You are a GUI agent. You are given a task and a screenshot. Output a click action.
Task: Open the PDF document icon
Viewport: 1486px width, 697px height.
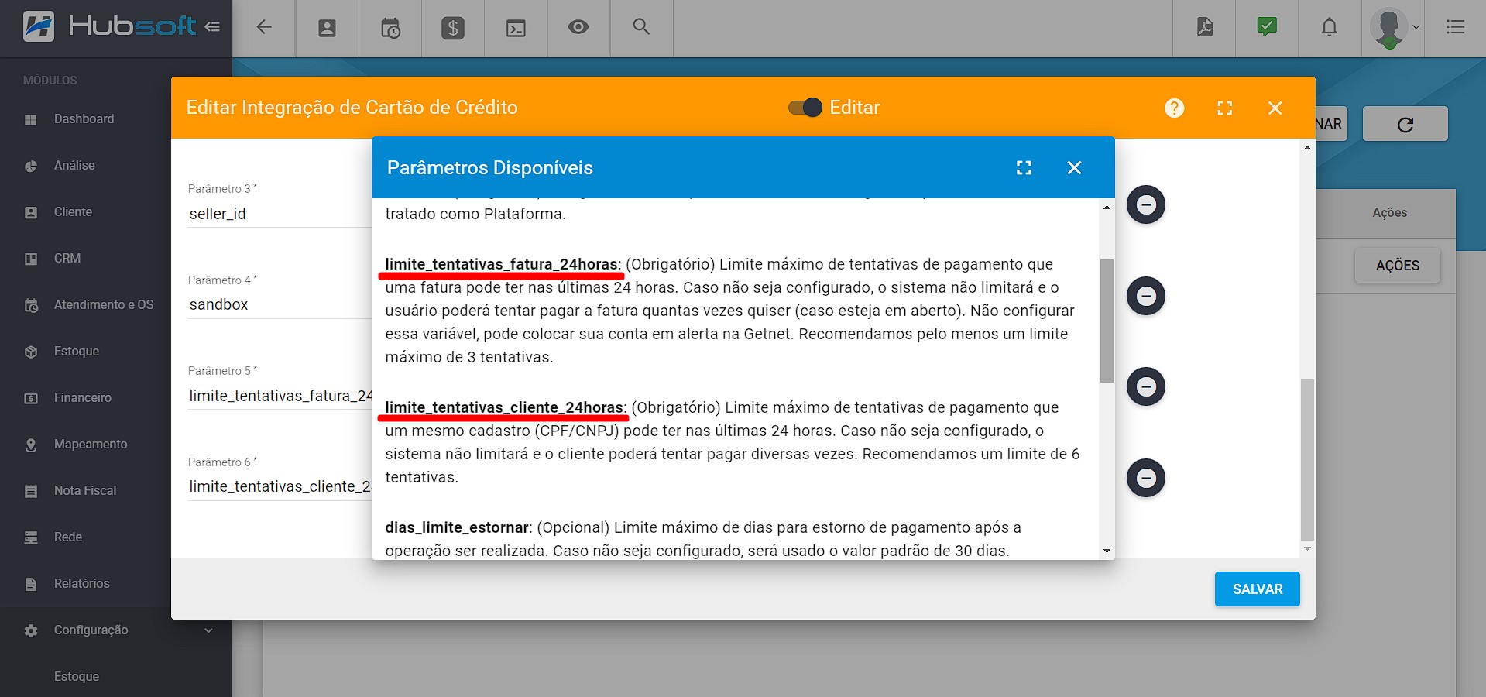[1205, 27]
